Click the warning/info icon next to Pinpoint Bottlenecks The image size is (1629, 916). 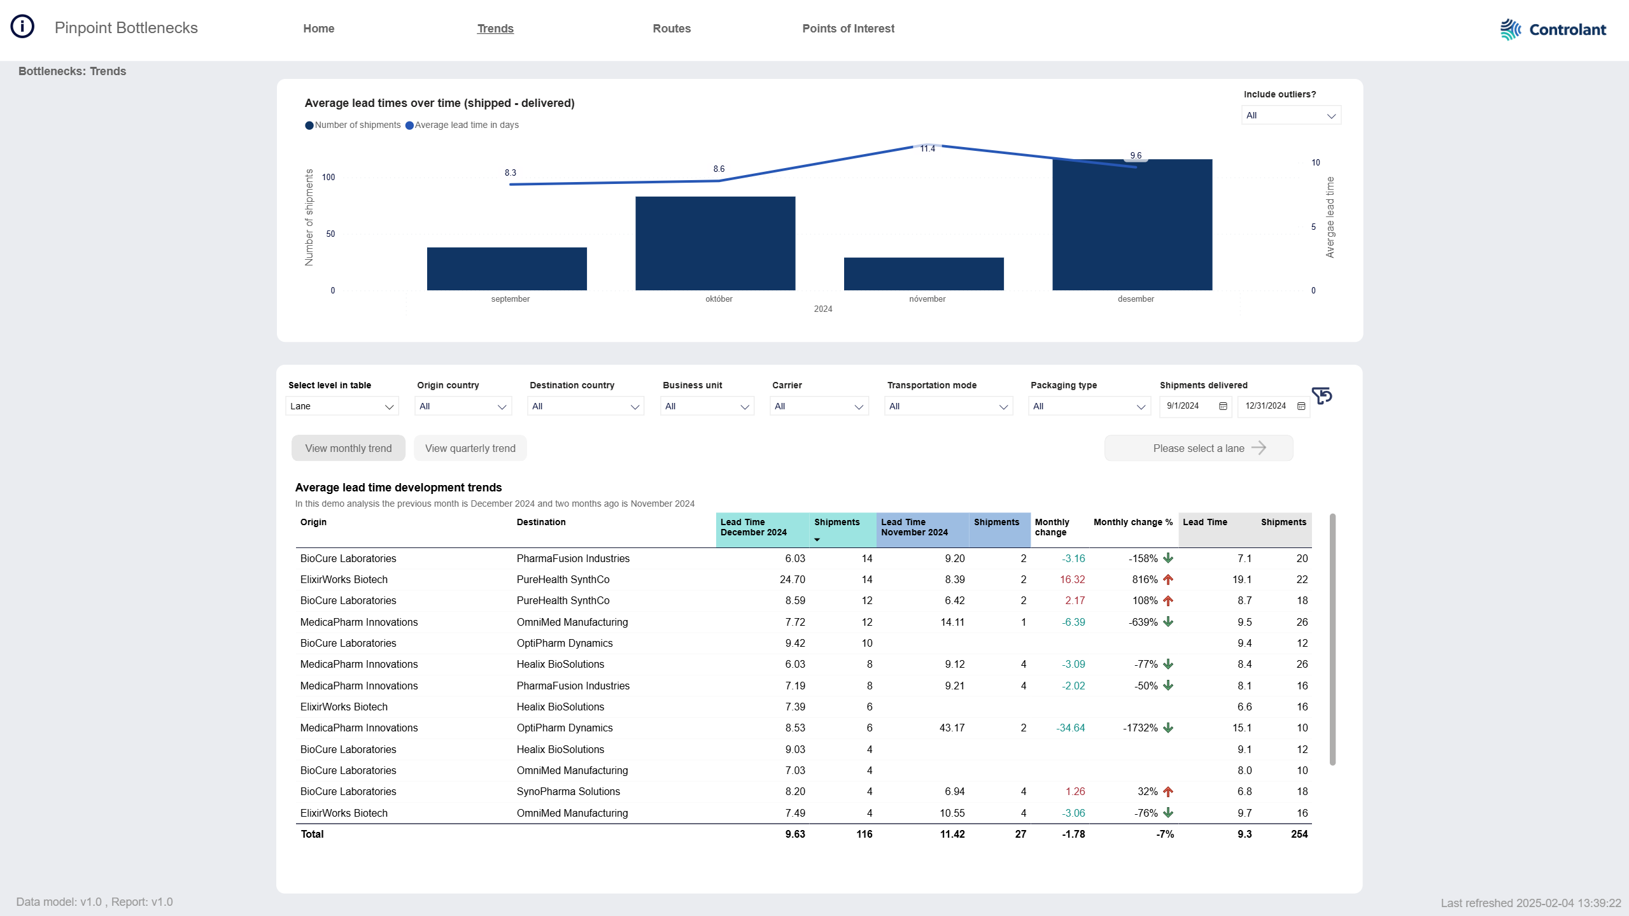pyautogui.click(x=24, y=27)
